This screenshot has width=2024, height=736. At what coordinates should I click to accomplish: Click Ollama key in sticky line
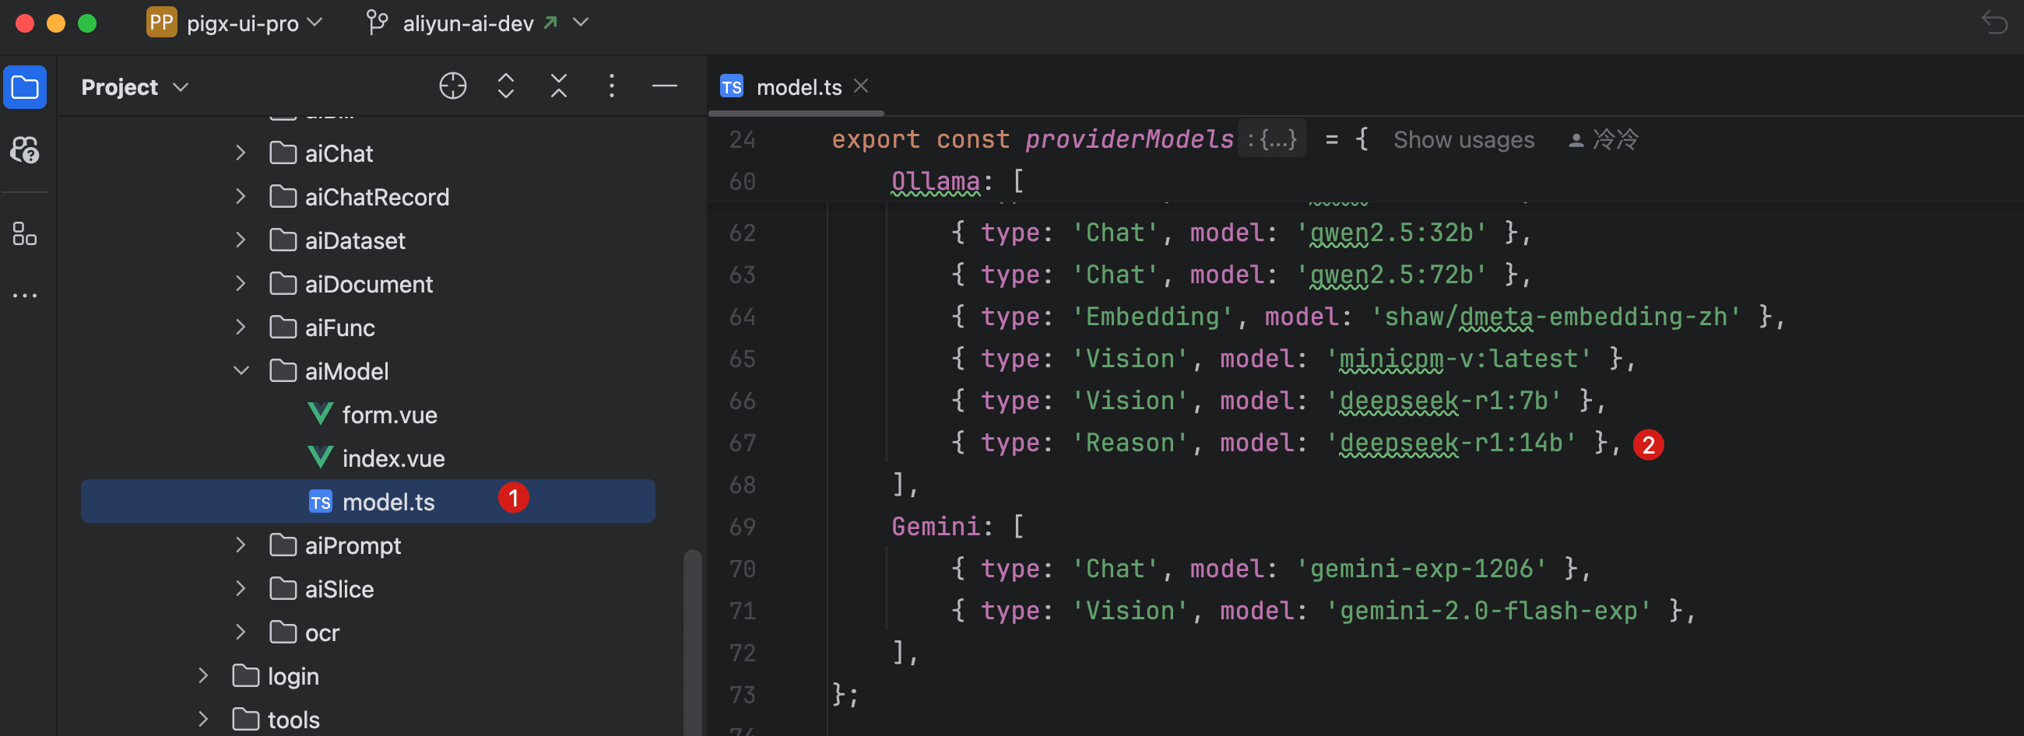(935, 181)
